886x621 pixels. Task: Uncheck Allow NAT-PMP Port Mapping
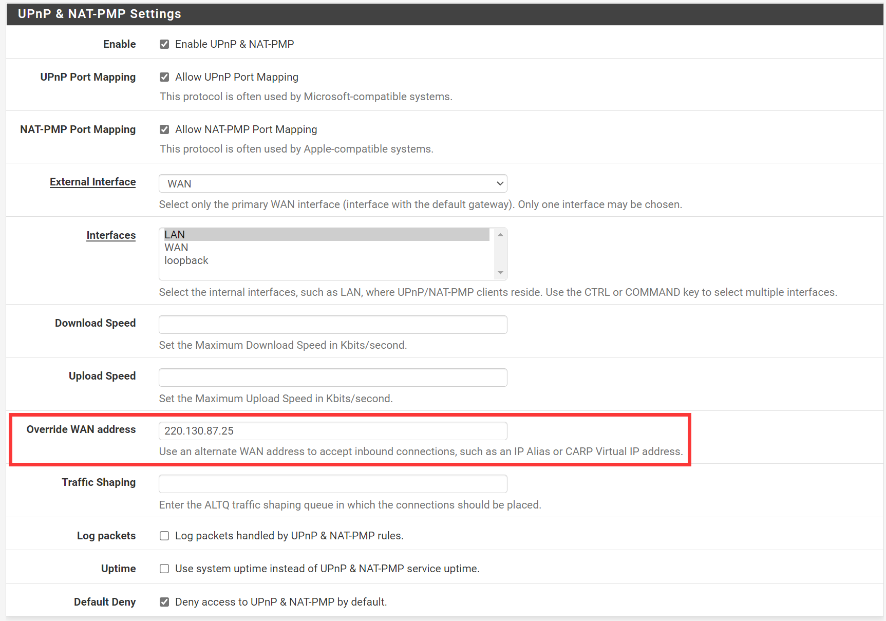pyautogui.click(x=164, y=129)
